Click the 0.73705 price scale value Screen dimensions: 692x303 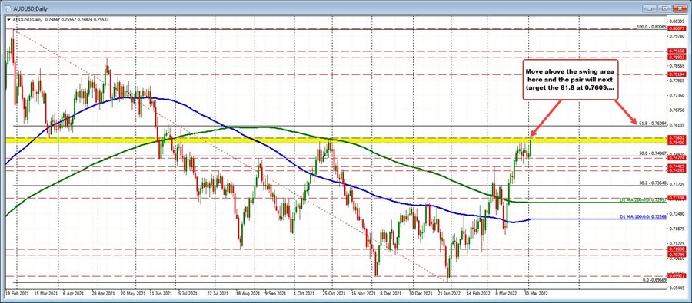(676, 184)
